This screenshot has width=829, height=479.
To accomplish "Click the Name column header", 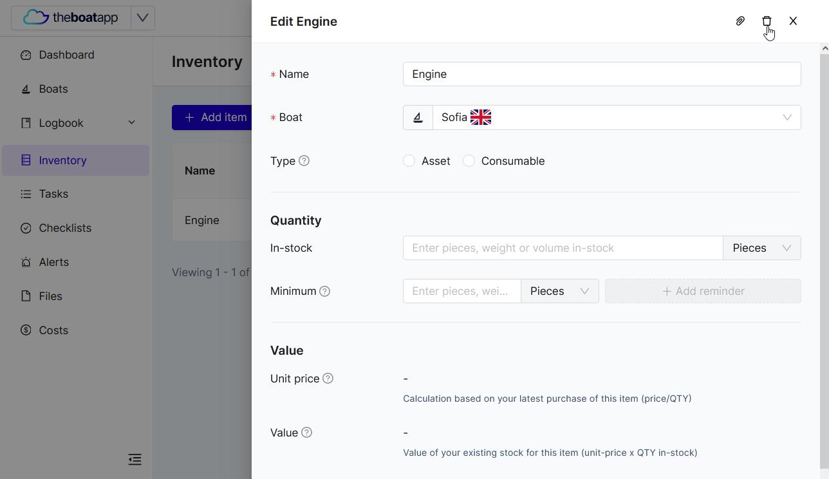I will click(200, 171).
